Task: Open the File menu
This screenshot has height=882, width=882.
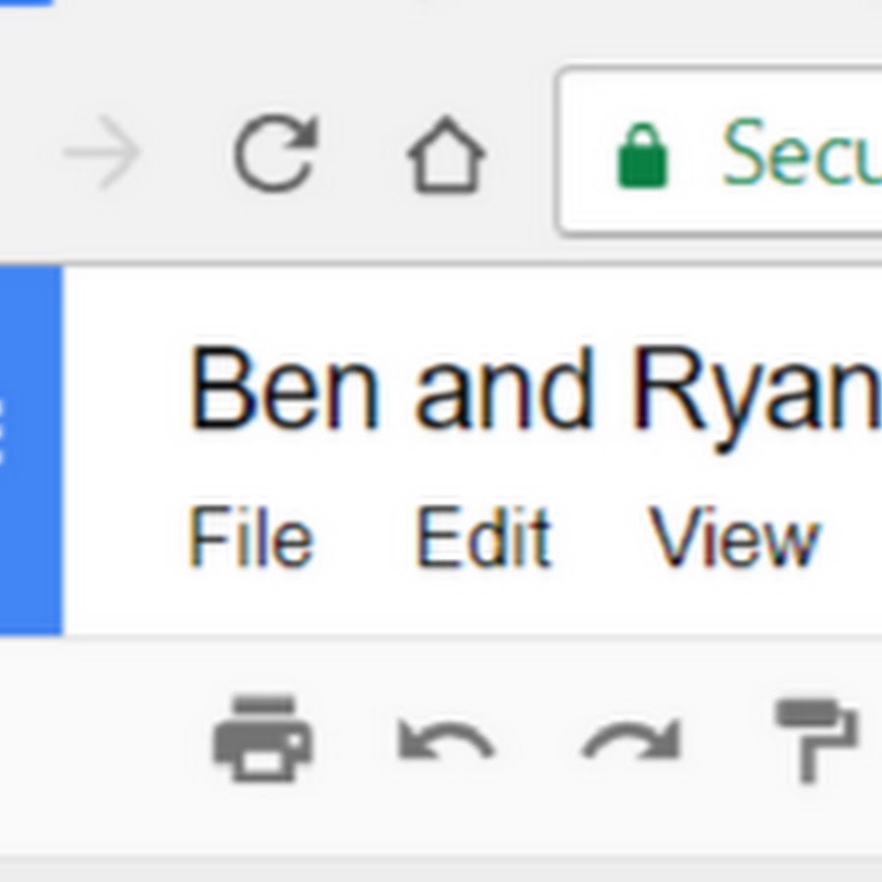Action: pos(251,538)
